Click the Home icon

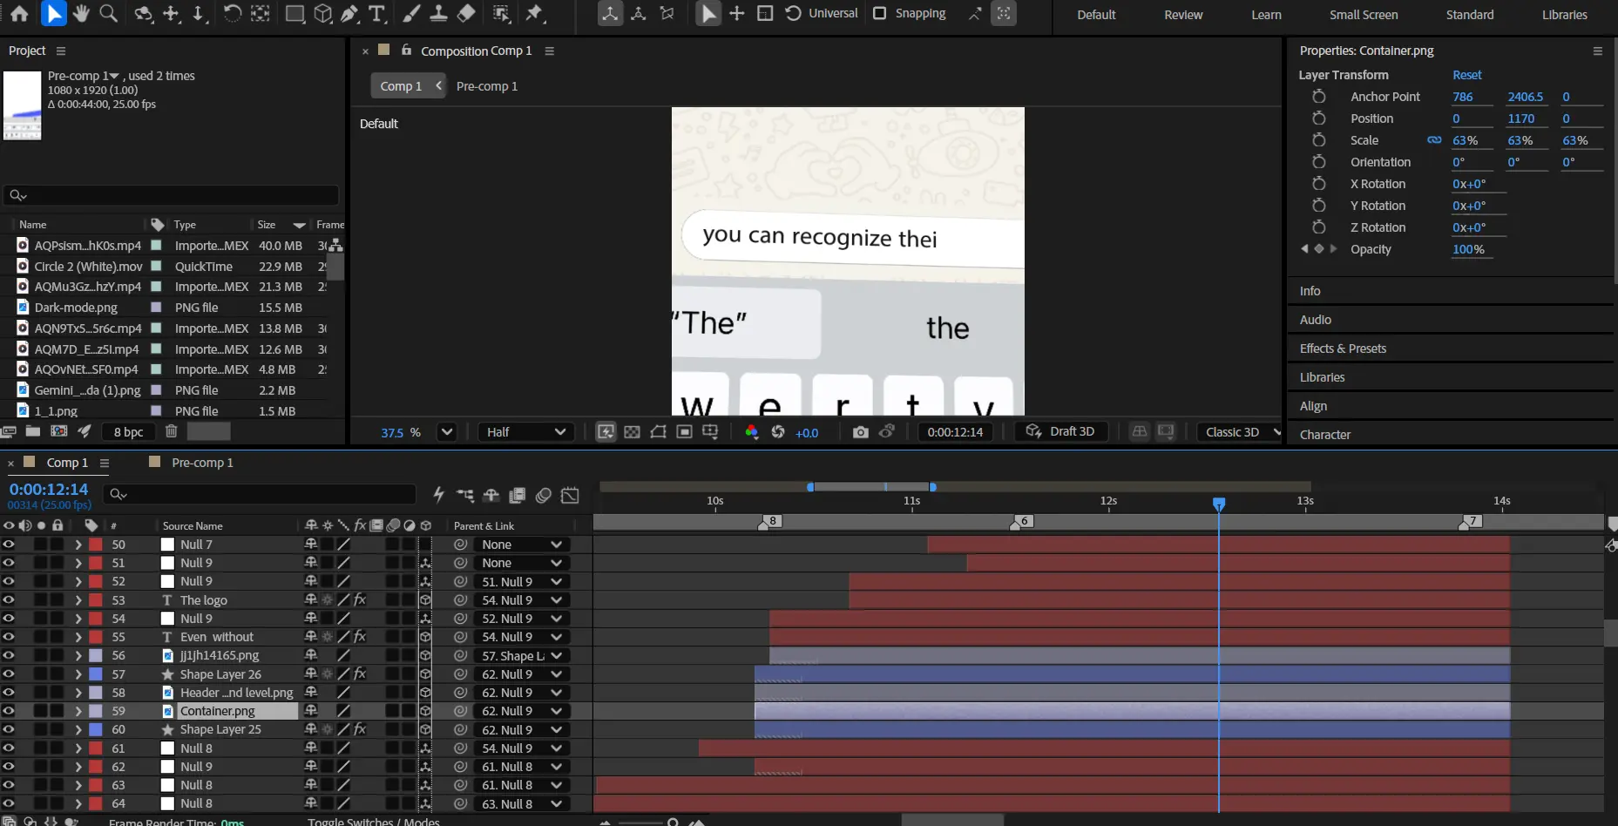(x=19, y=13)
